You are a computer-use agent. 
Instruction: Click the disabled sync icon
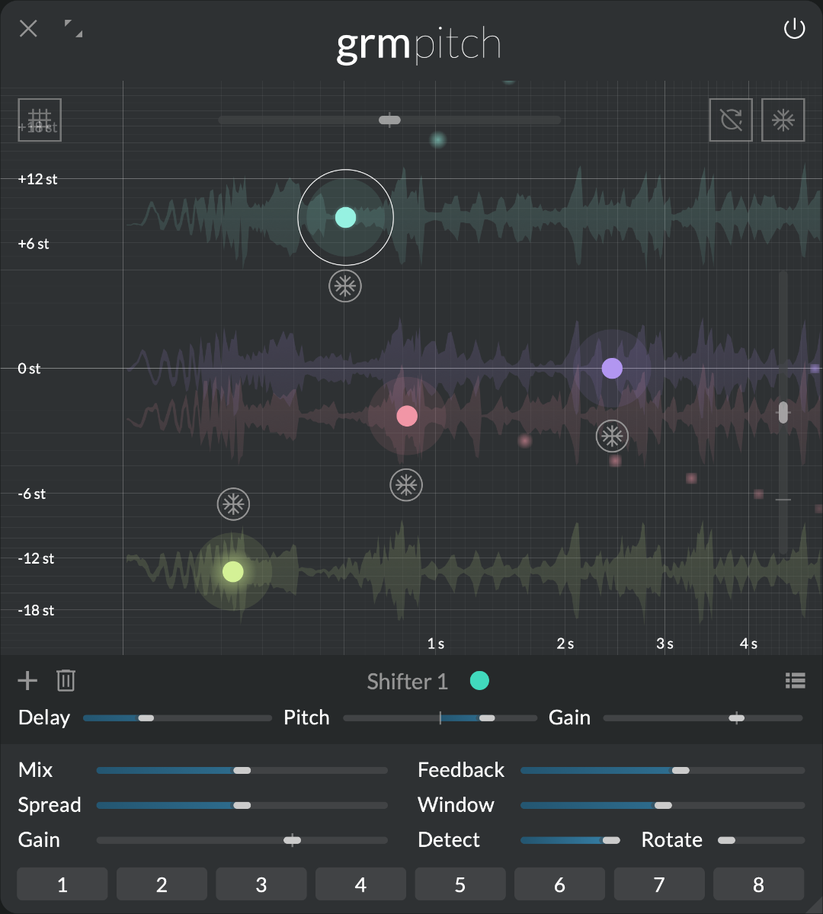tap(731, 120)
